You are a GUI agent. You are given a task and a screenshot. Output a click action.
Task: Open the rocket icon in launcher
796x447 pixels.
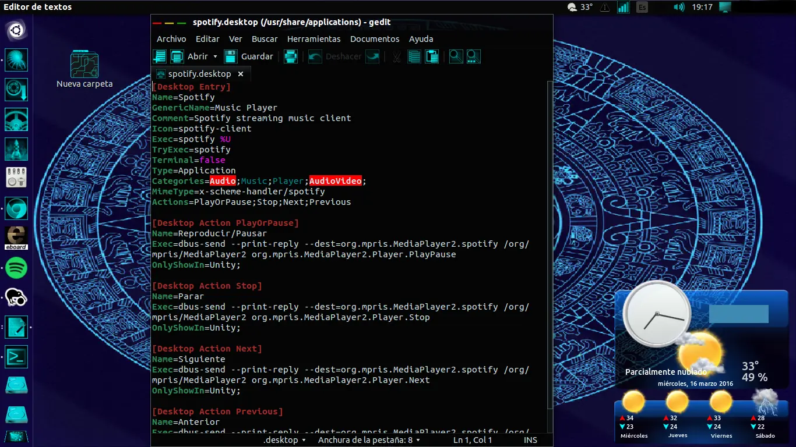[x=16, y=149]
